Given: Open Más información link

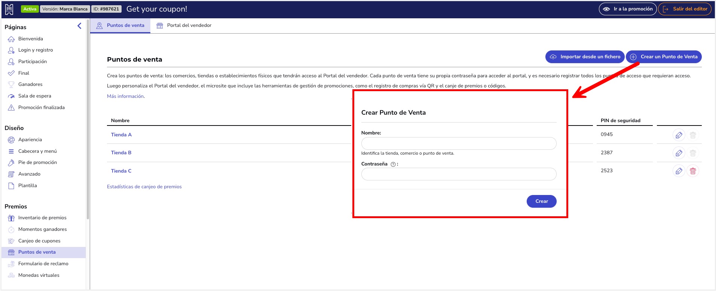Looking at the screenshot, I should pyautogui.click(x=125, y=96).
